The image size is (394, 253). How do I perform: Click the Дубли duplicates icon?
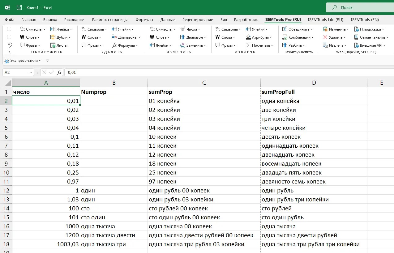(53, 37)
